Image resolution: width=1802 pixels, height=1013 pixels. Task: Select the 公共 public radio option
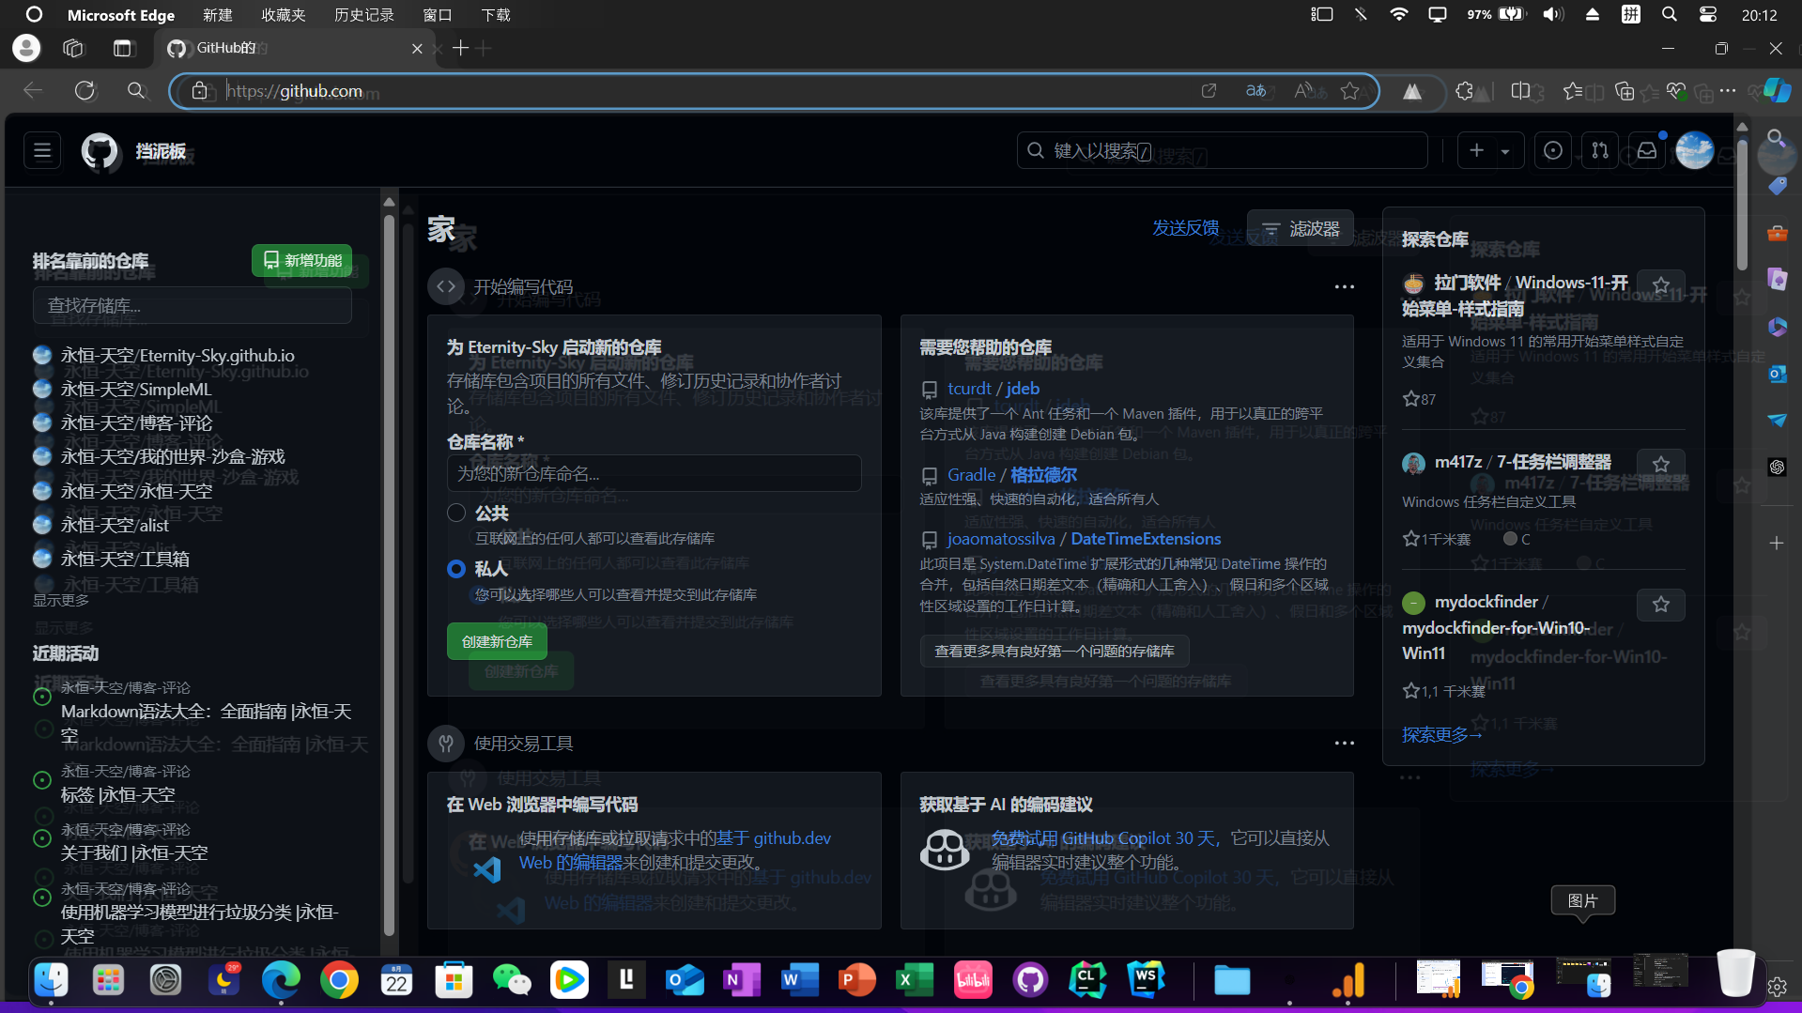[x=456, y=513]
